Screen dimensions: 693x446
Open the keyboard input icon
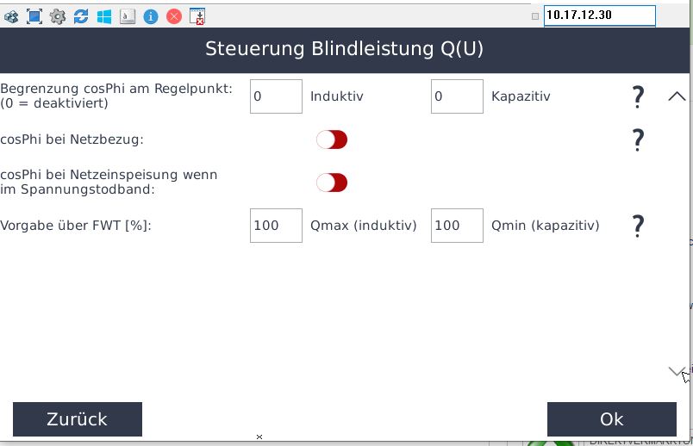128,15
